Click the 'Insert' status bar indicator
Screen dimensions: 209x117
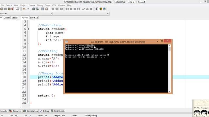75,116
